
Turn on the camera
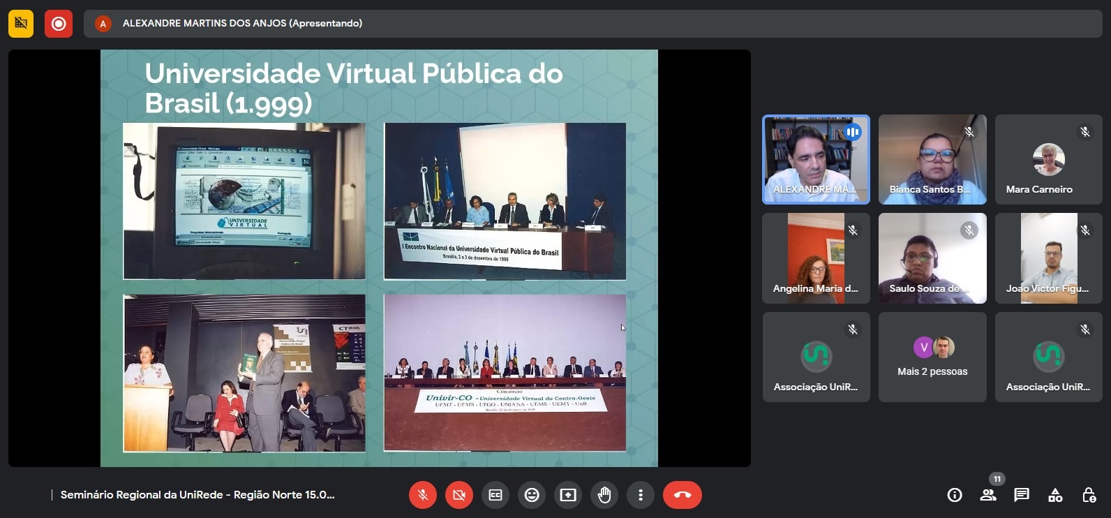coord(459,495)
